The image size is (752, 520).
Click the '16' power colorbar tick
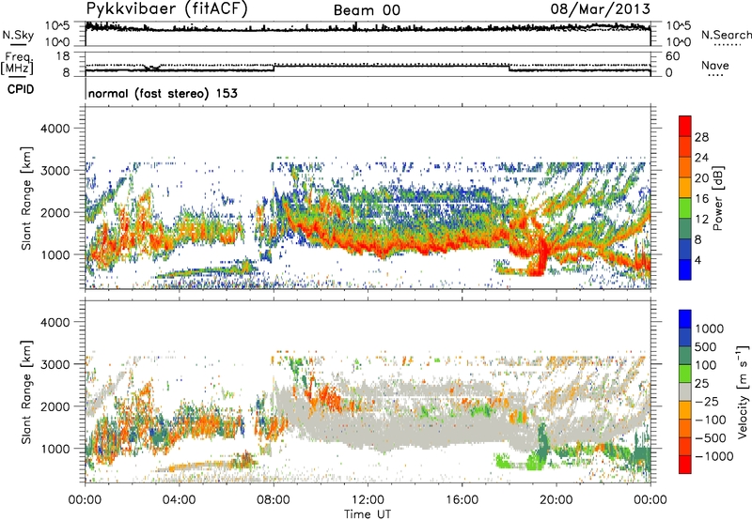(701, 199)
